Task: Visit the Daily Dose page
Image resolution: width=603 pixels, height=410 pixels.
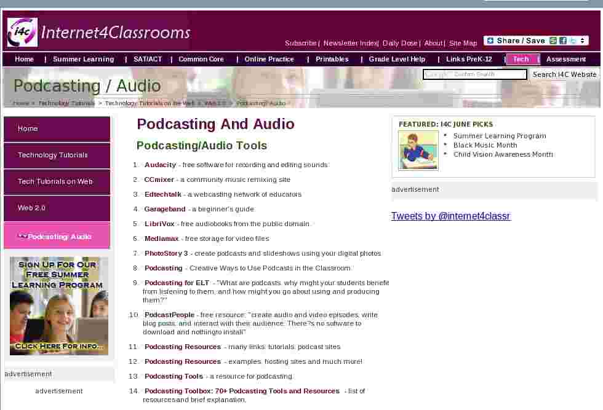Action: 400,43
